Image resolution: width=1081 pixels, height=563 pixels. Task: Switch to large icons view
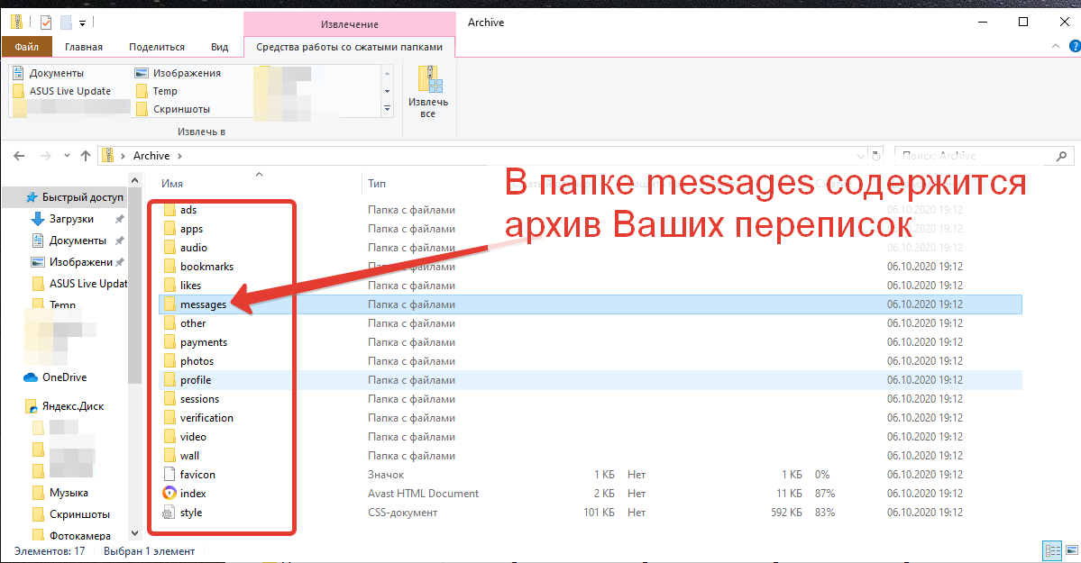tap(1072, 549)
